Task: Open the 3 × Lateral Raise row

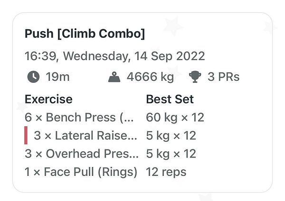Action: pos(85,136)
